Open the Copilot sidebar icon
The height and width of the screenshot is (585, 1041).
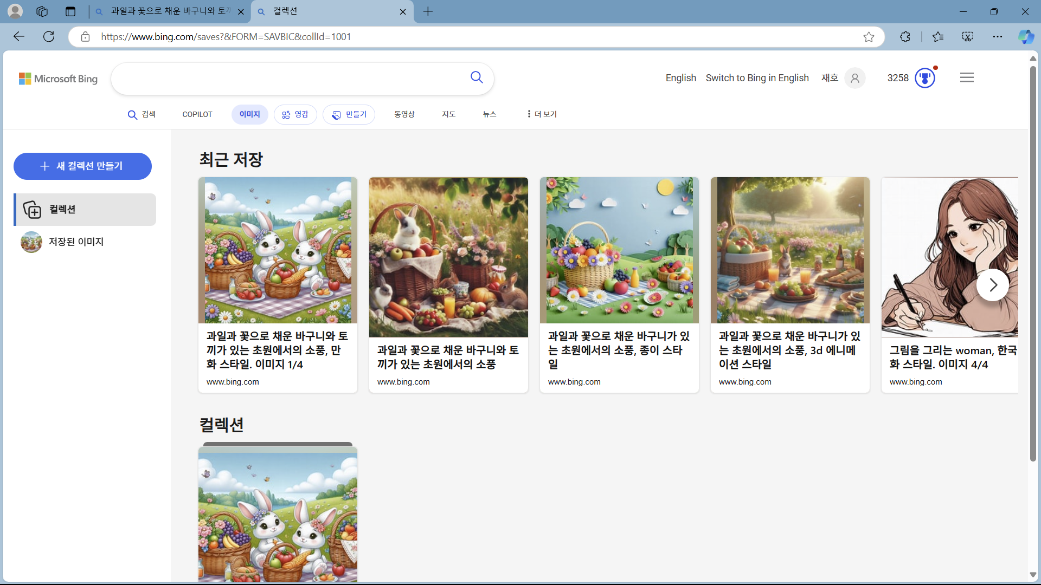[1025, 37]
